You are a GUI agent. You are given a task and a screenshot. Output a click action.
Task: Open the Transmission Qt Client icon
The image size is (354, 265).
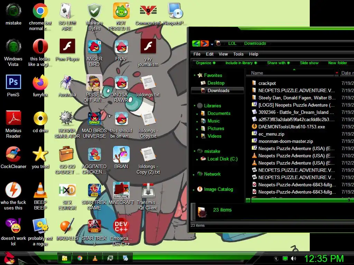[148, 196]
